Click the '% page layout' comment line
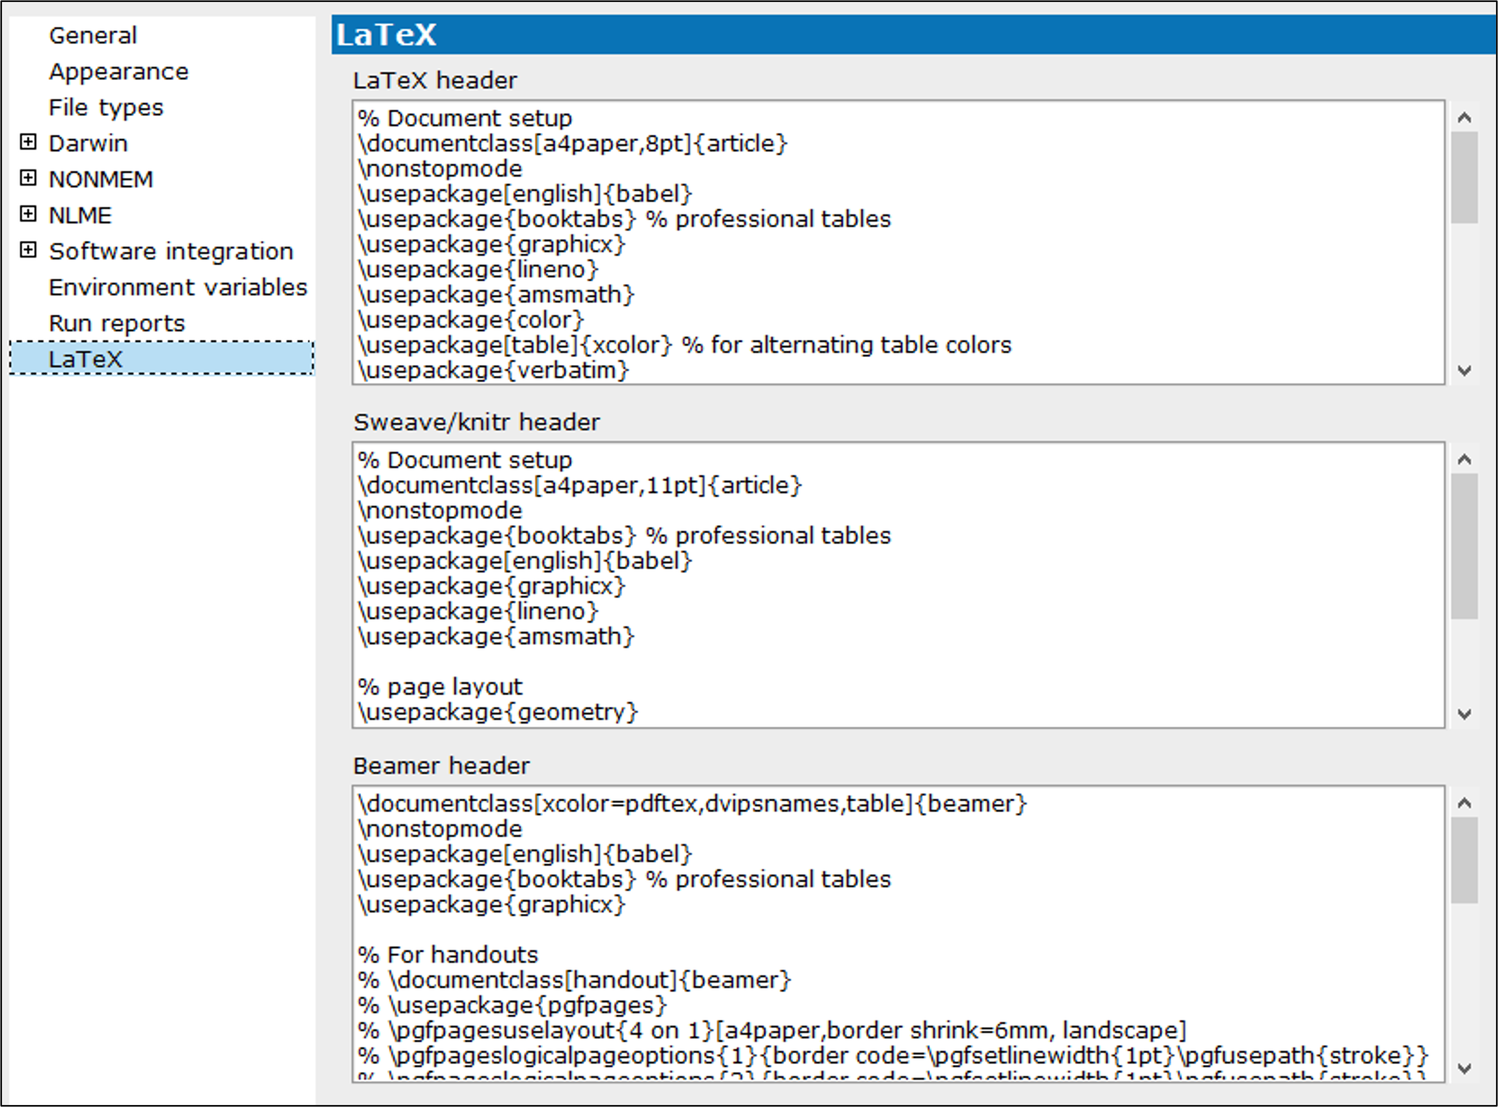The width and height of the screenshot is (1498, 1107). [440, 687]
